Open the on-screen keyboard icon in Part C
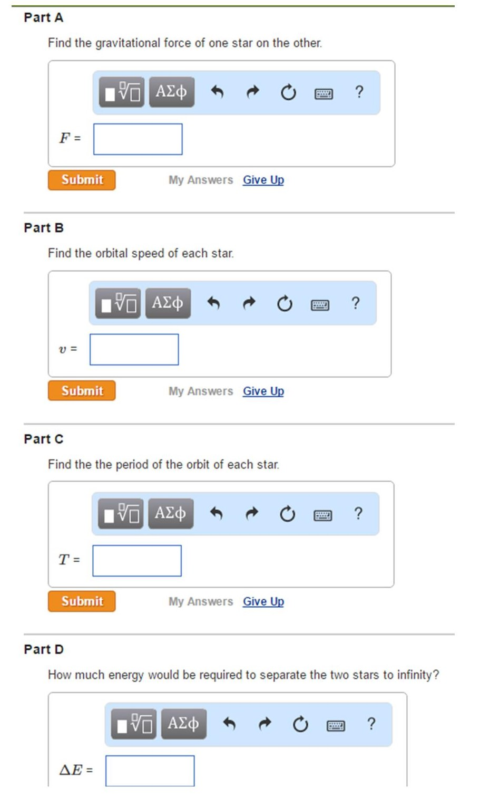The width and height of the screenshot is (480, 806). click(324, 514)
